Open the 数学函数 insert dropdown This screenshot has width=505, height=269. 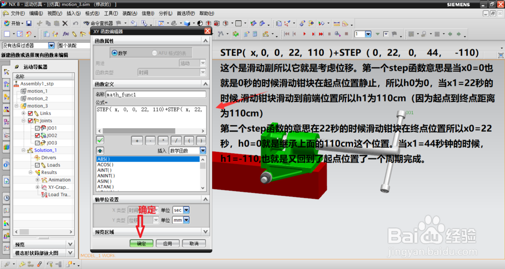point(203,150)
